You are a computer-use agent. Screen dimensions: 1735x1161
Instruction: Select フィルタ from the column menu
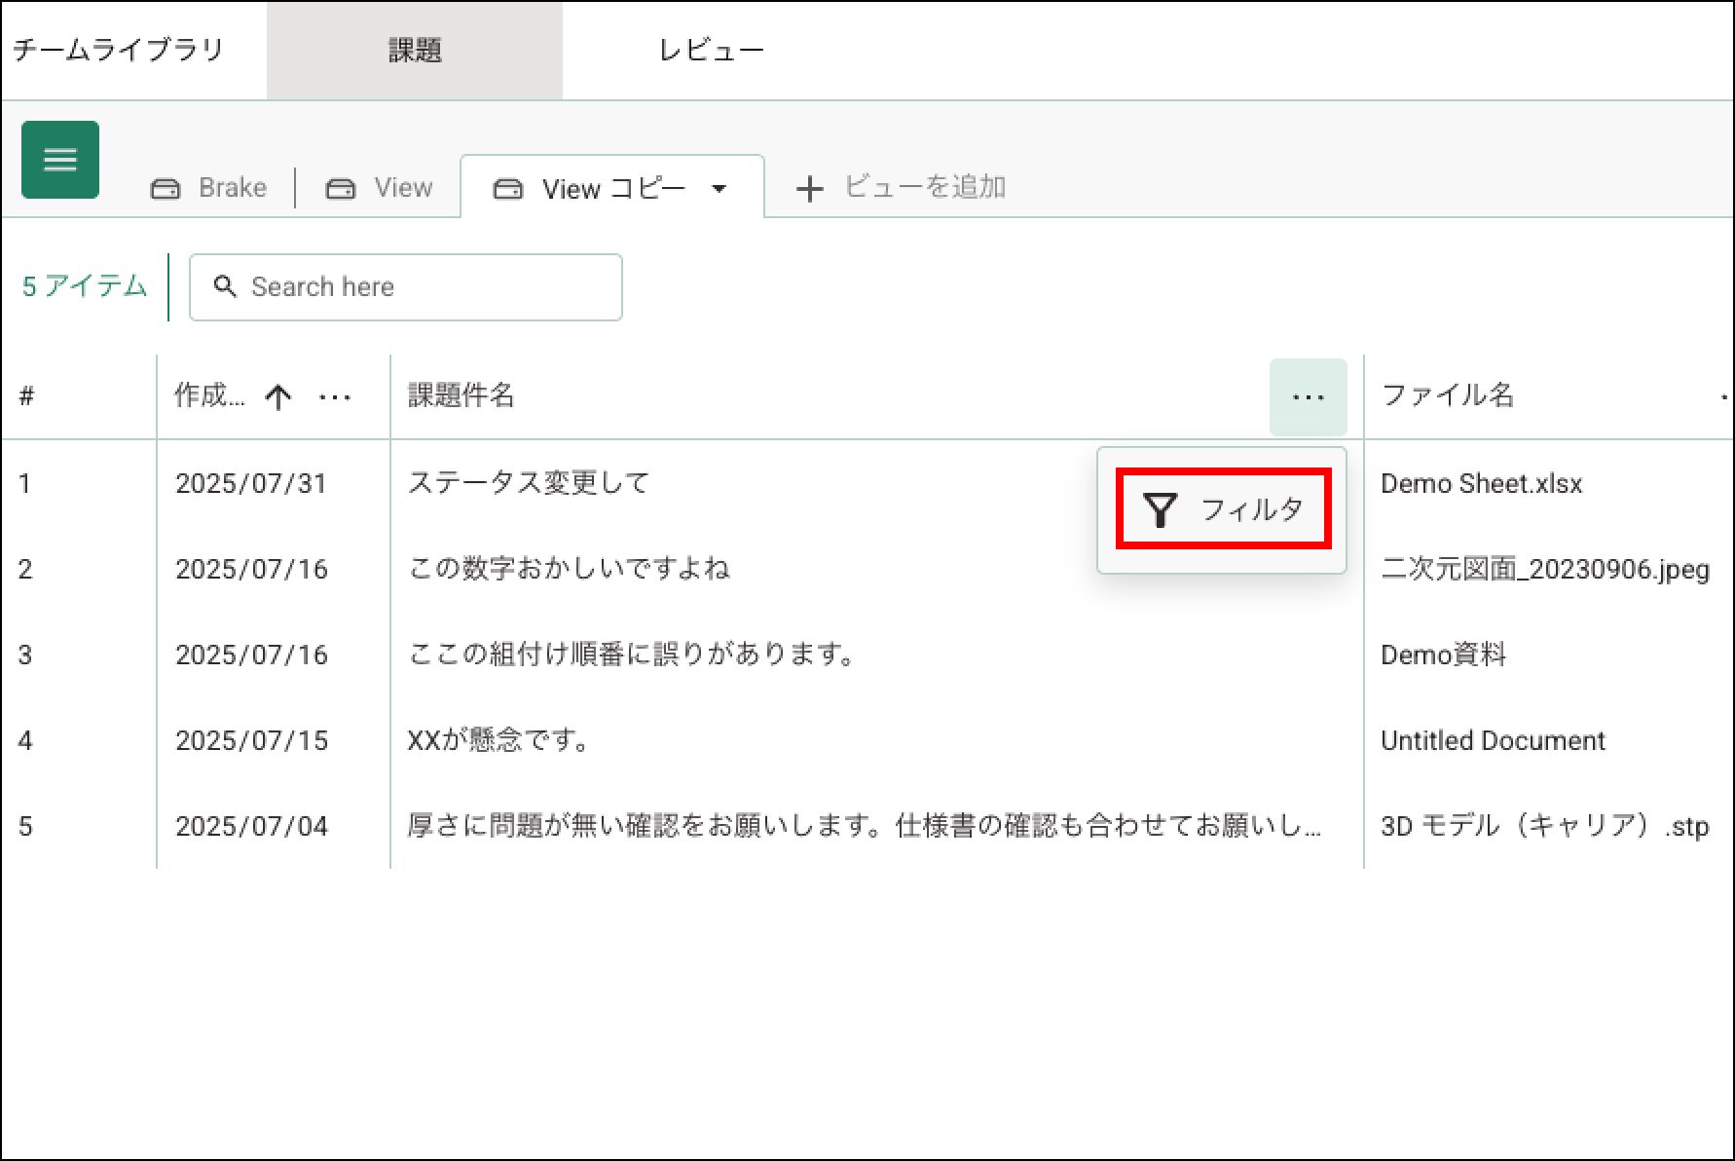[x=1250, y=509]
